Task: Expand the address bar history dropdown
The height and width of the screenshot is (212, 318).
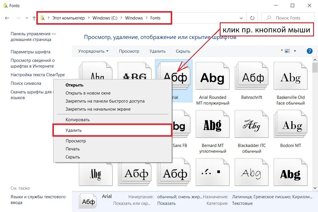Action: tap(241, 18)
